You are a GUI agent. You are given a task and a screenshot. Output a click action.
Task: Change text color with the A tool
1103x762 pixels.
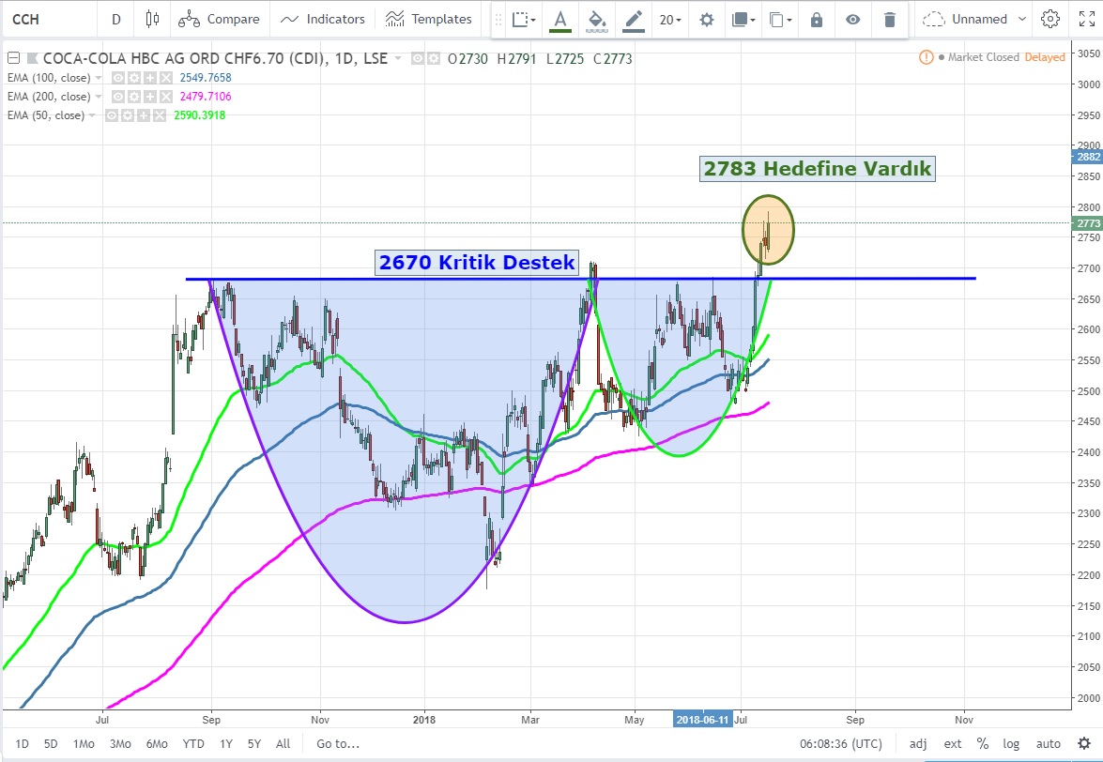click(x=559, y=20)
